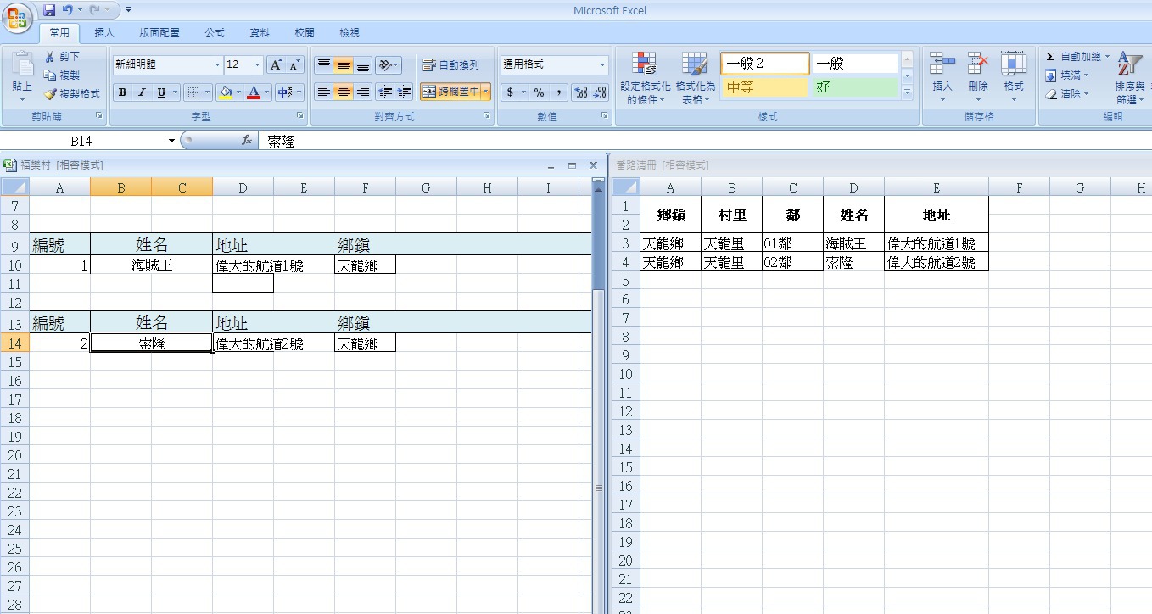Click the Sort and Filter (排序與篩選) icon
The height and width of the screenshot is (614, 1152).
click(1129, 64)
